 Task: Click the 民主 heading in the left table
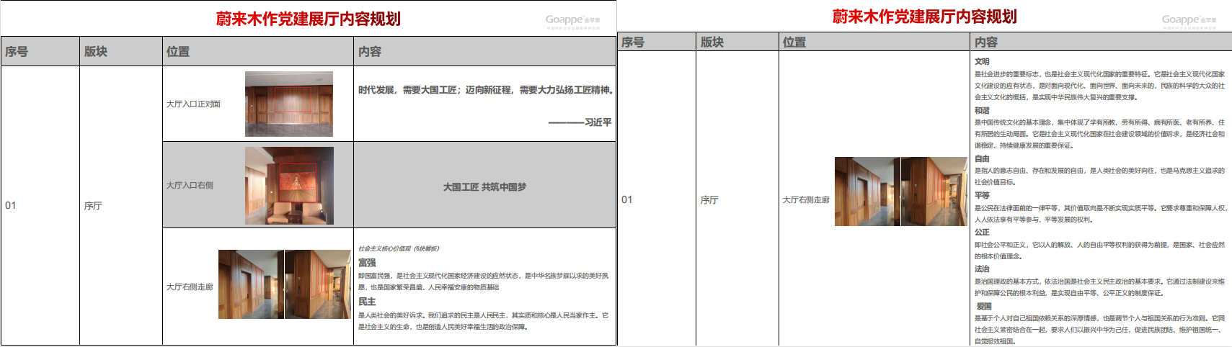click(x=367, y=302)
